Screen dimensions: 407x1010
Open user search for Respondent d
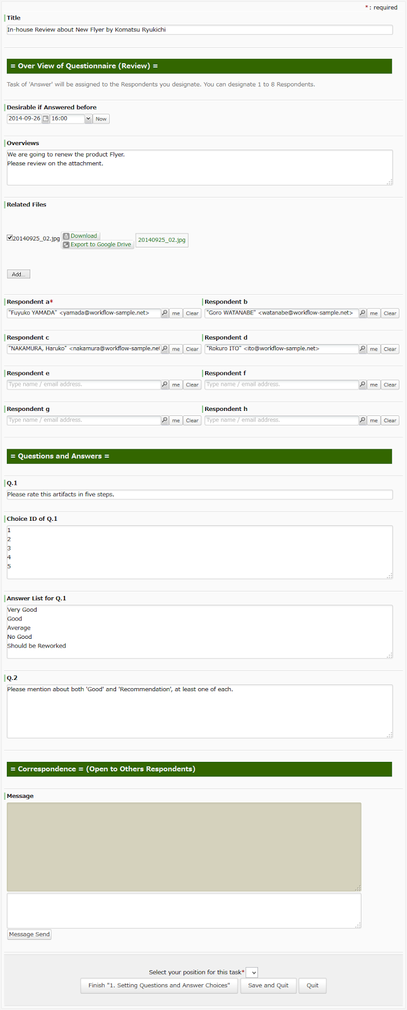pyautogui.click(x=363, y=349)
